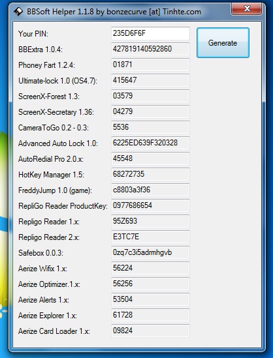Viewport: 273px width, 358px height.
Task: Click the 'ScreenX-Secretary 1.36:' label
Action: tap(56, 112)
